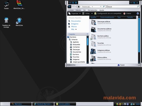The height and width of the screenshot is (106, 142).
Task: Open Documentos favorite link
Action: click(76, 21)
